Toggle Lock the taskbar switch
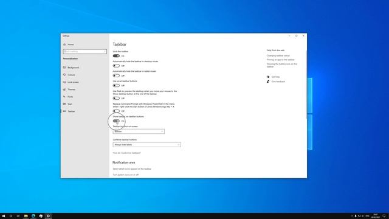 pos(116,56)
